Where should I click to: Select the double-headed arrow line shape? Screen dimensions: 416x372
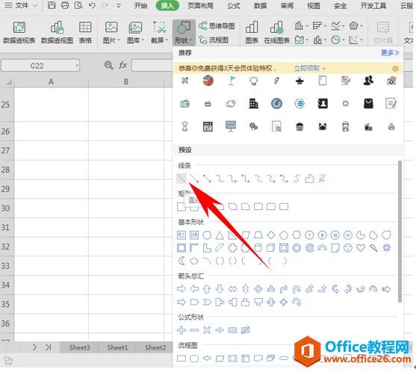pyautogui.click(x=207, y=179)
